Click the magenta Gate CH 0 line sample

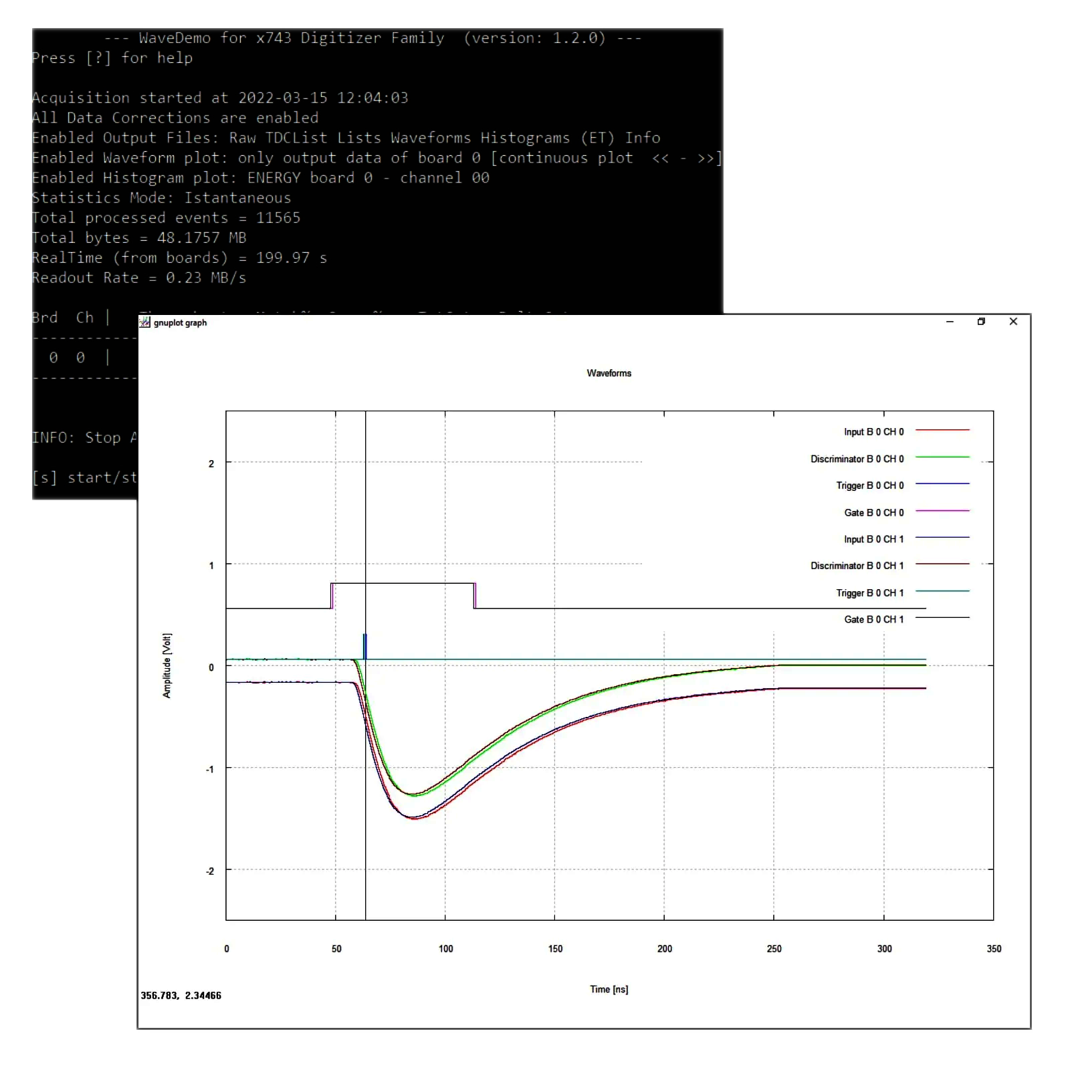[x=942, y=511]
